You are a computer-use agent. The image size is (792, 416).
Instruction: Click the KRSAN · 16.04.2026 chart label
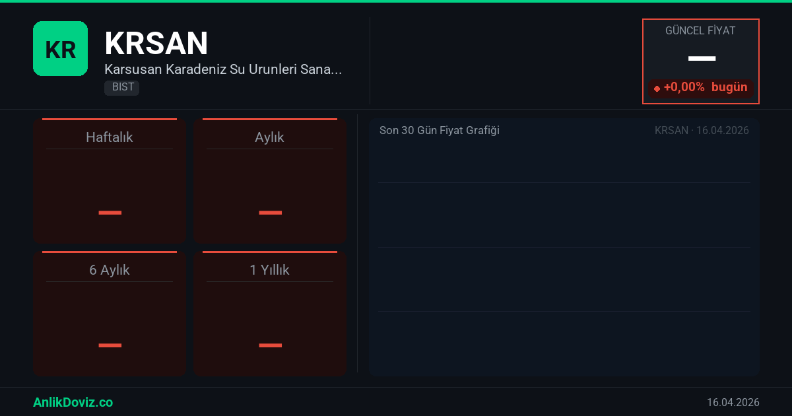pos(702,131)
